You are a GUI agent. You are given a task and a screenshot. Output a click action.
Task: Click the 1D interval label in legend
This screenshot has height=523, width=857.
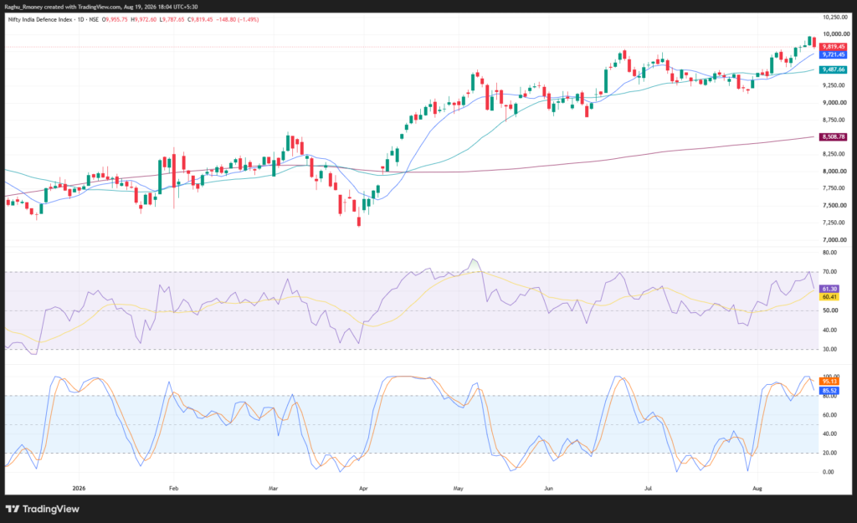[81, 20]
